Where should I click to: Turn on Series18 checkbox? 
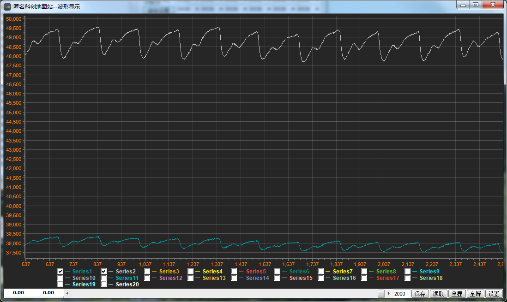(x=407, y=278)
